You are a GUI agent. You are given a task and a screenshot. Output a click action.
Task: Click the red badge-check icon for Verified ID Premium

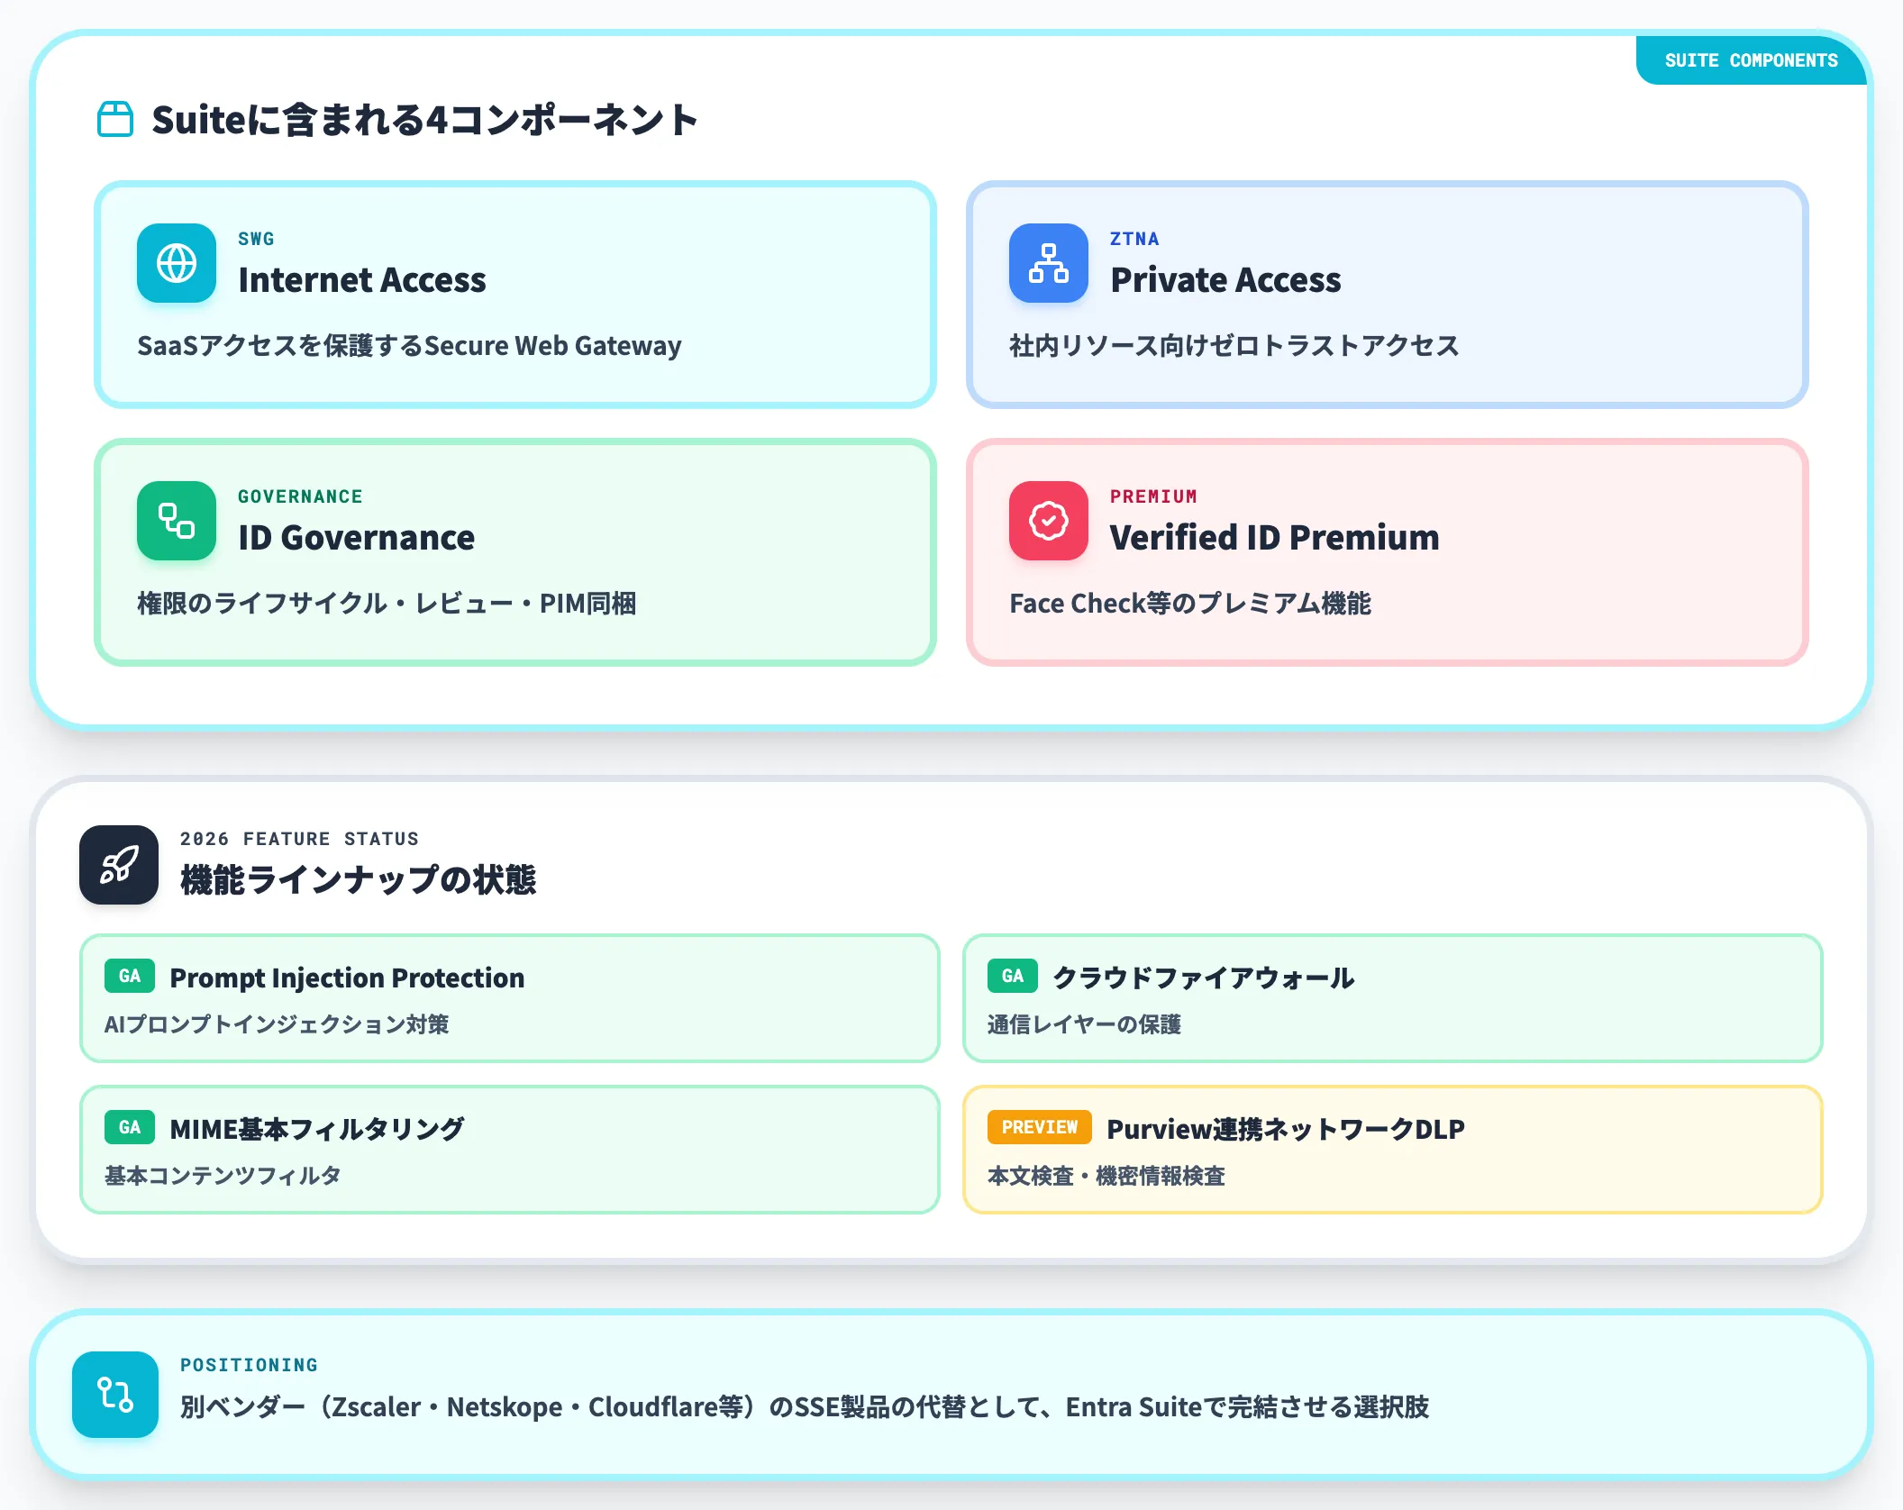[x=1049, y=521]
